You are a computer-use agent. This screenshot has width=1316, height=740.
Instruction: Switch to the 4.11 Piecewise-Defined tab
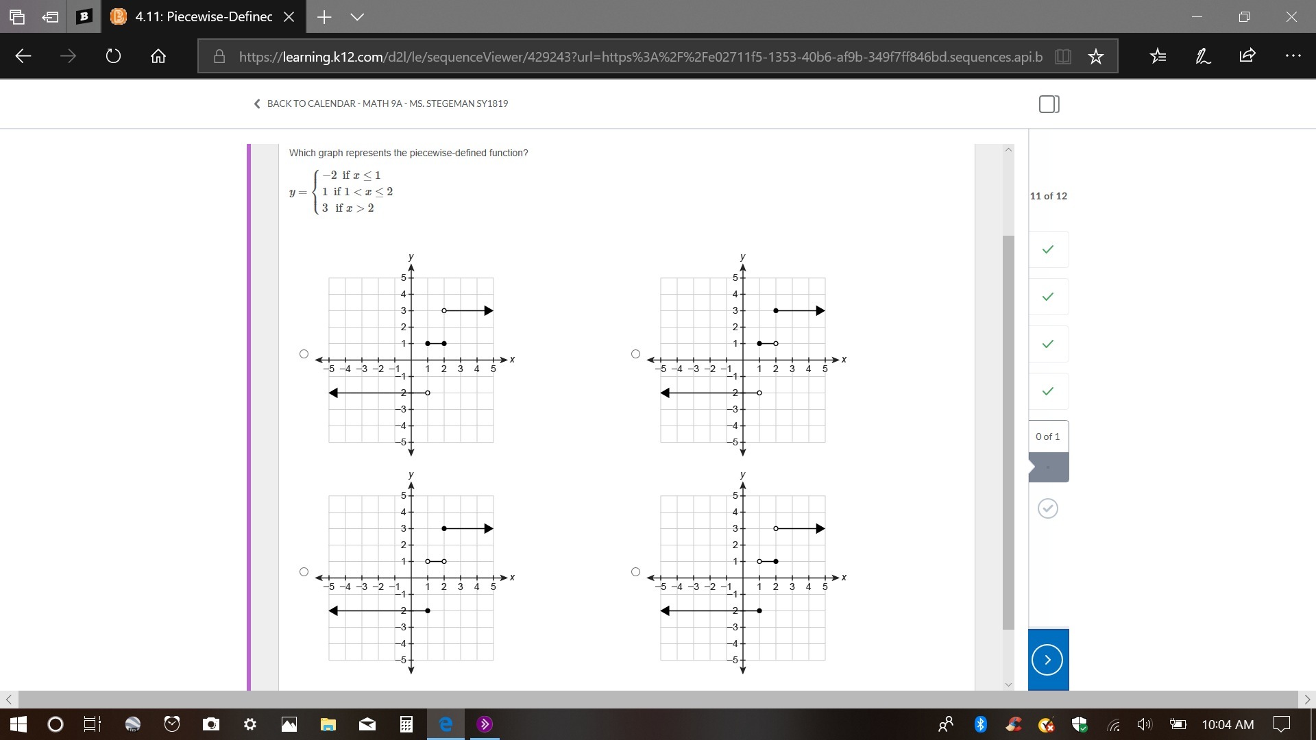tap(203, 17)
